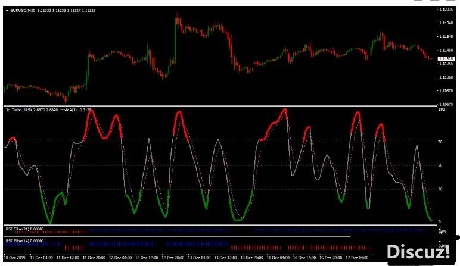460x266 pixels.
Task: Click the 1.10675 price axis label
Action: [x=446, y=104]
